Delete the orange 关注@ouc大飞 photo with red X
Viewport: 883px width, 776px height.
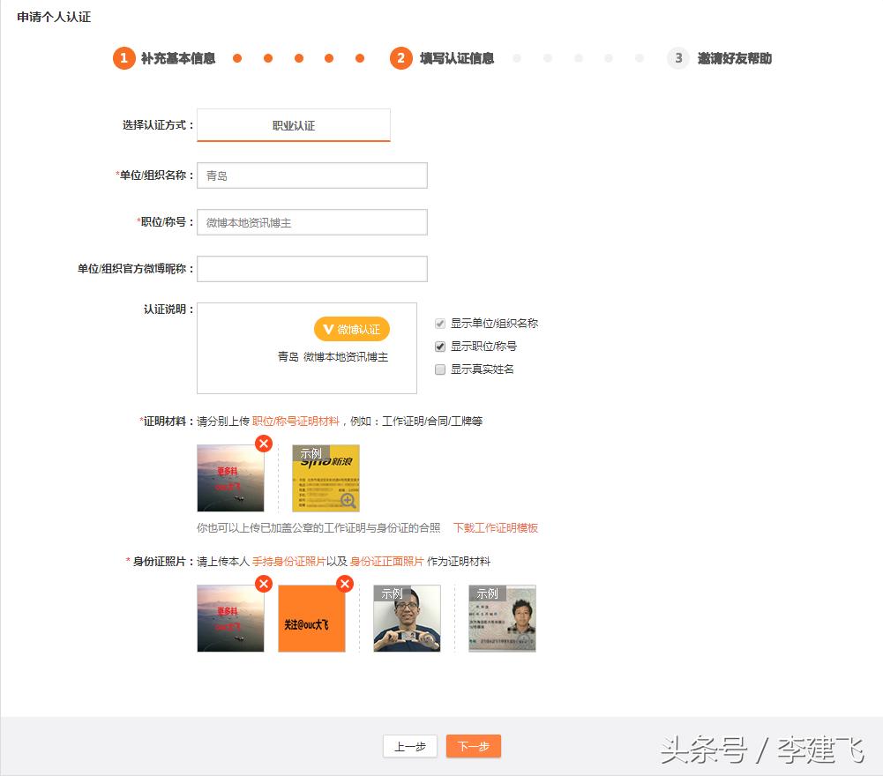tap(343, 583)
